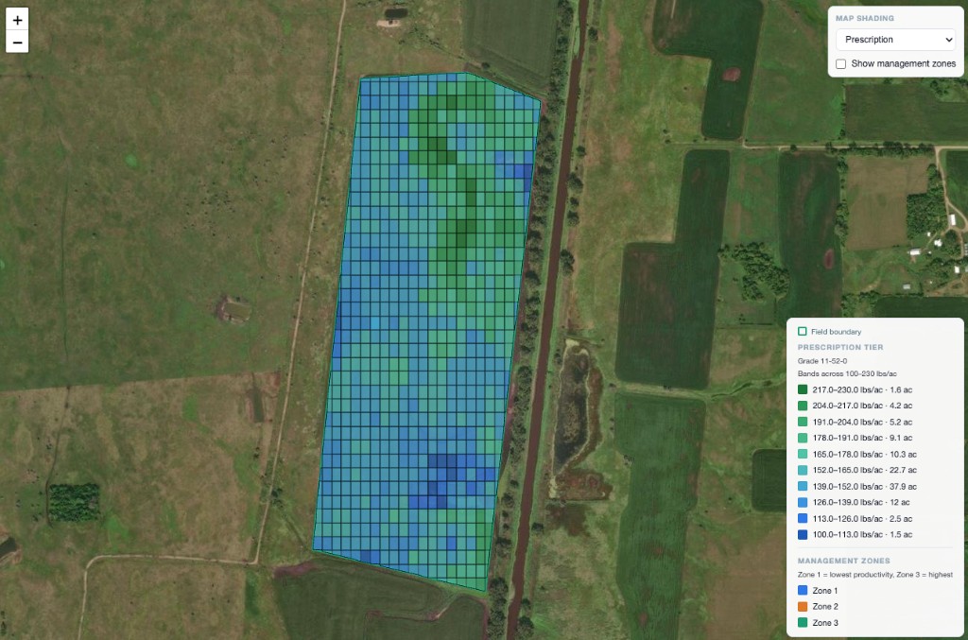Select the 178.0–191.0 lbs/ac color swatch
The width and height of the screenshot is (968, 640).
click(803, 438)
